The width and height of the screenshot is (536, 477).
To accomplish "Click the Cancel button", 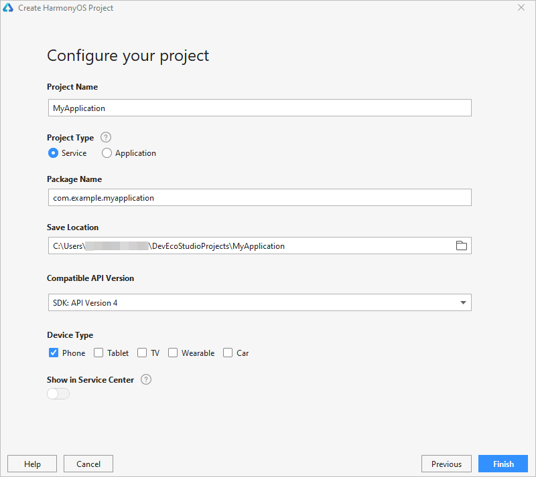I will point(88,464).
